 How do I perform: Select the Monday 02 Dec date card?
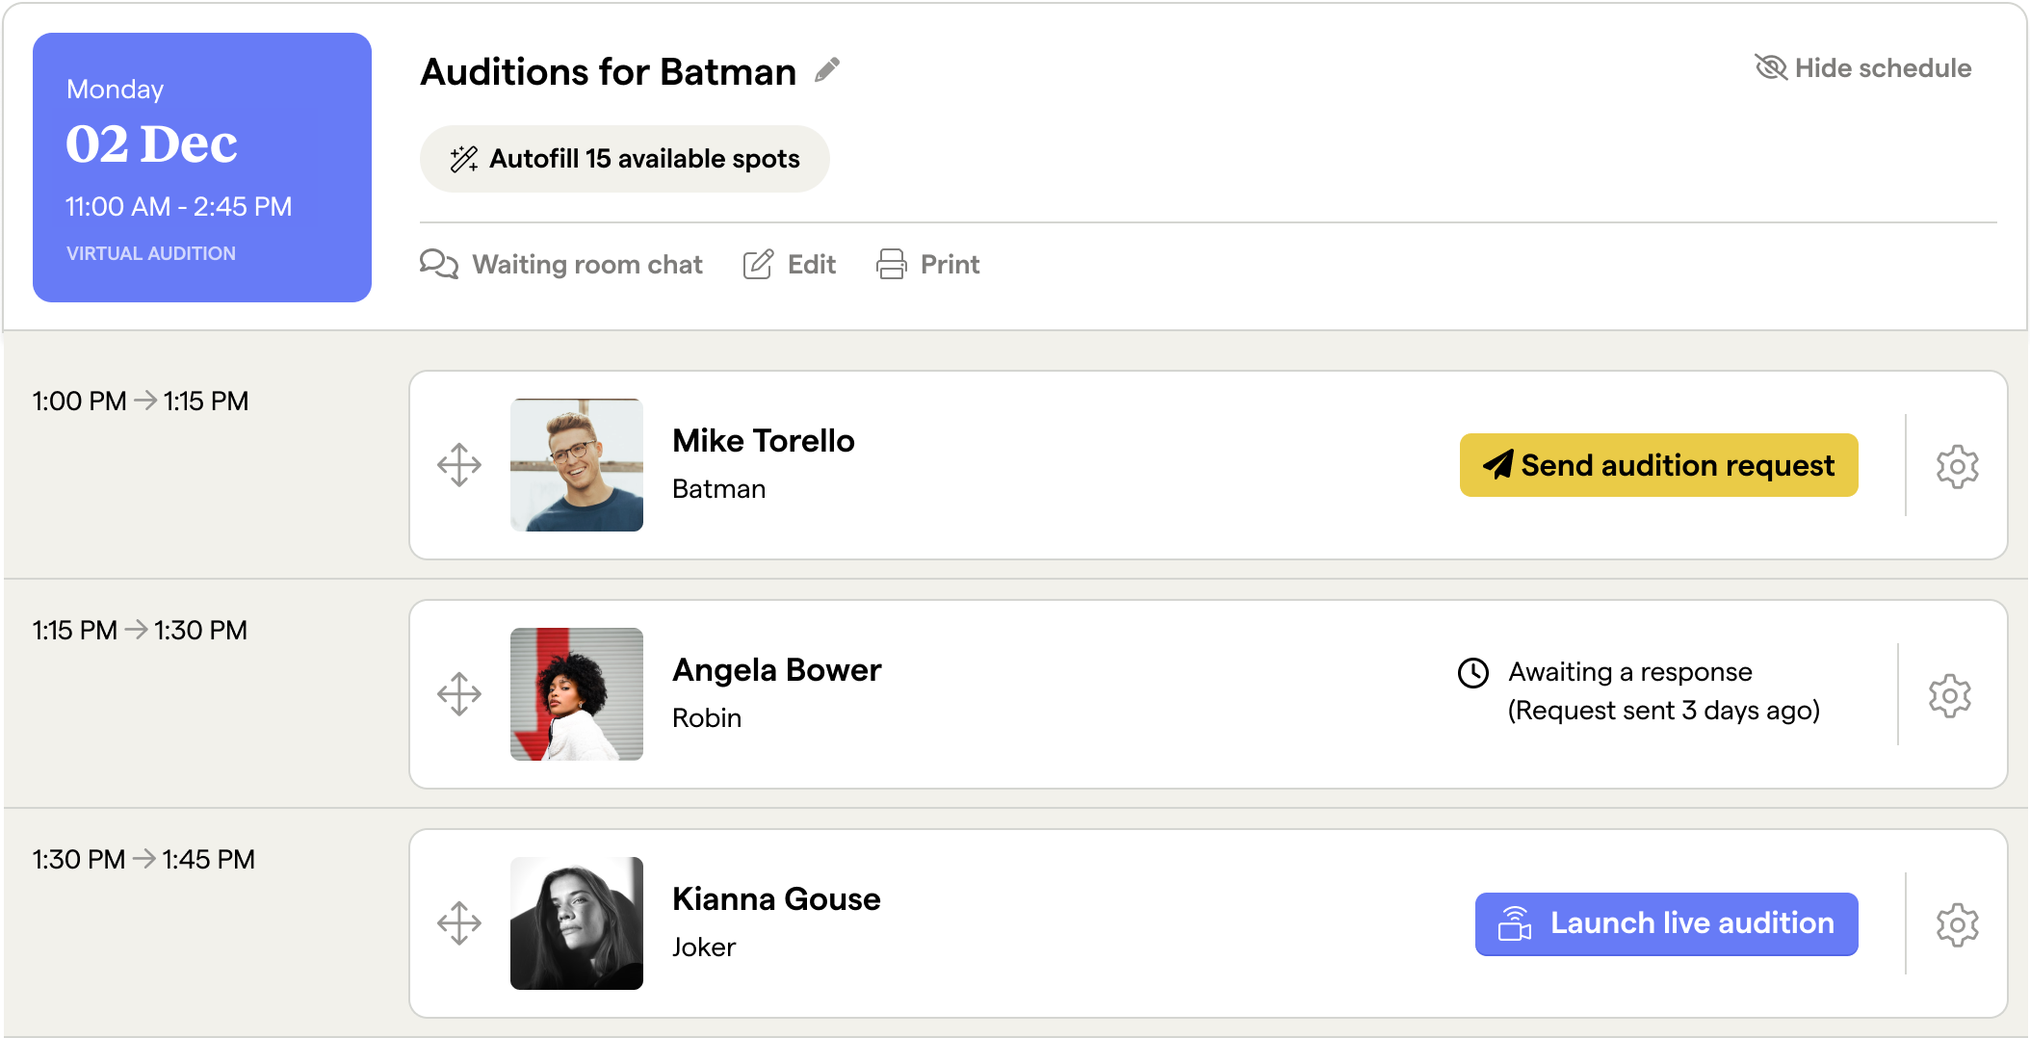[x=202, y=168]
